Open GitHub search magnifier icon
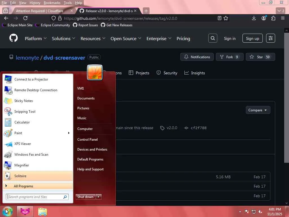Image resolution: width=289 pixels, height=217 pixels. click(x=213, y=38)
